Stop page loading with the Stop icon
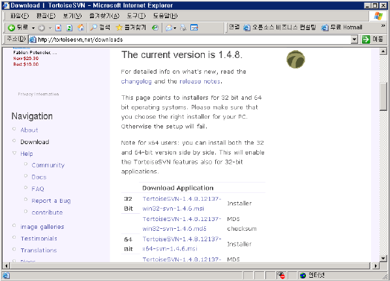Screen dimensions: 390x281 click(x=59, y=27)
